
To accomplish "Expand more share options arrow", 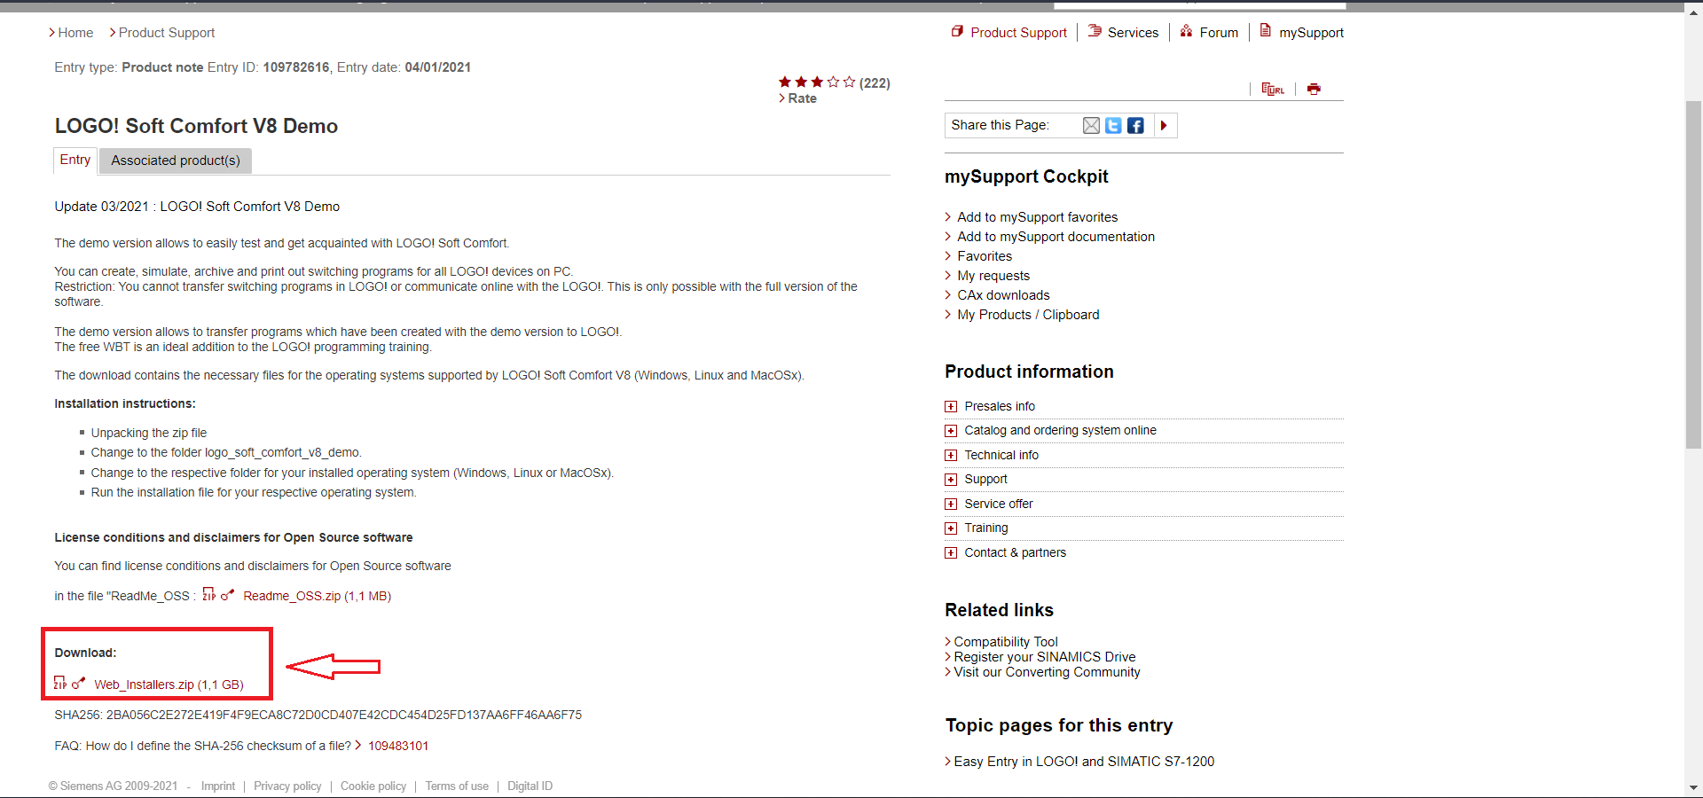I will [1164, 126].
